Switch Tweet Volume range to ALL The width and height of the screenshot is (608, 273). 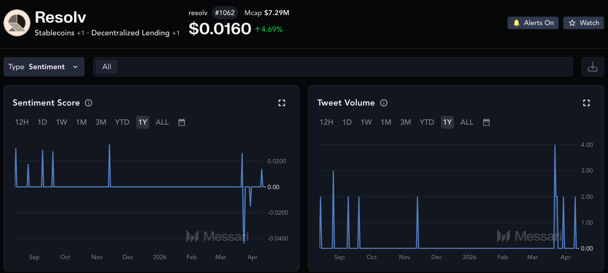467,122
